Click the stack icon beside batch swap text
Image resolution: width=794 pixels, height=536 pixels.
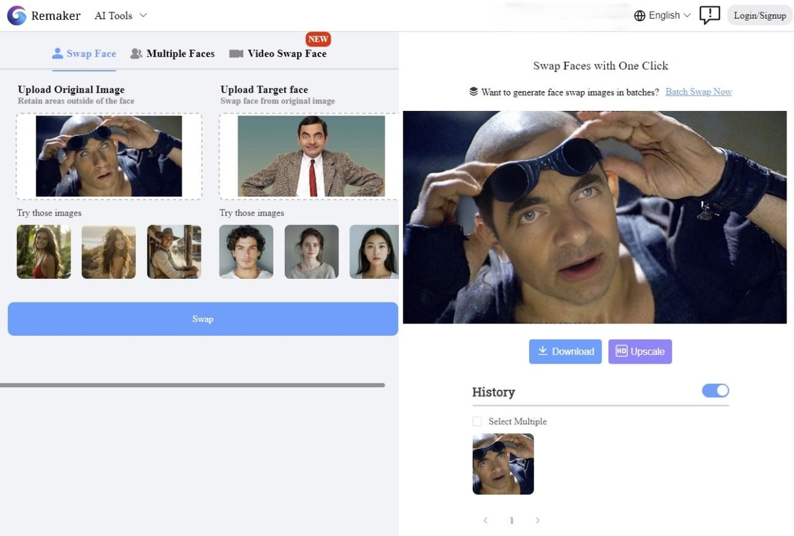click(x=473, y=92)
